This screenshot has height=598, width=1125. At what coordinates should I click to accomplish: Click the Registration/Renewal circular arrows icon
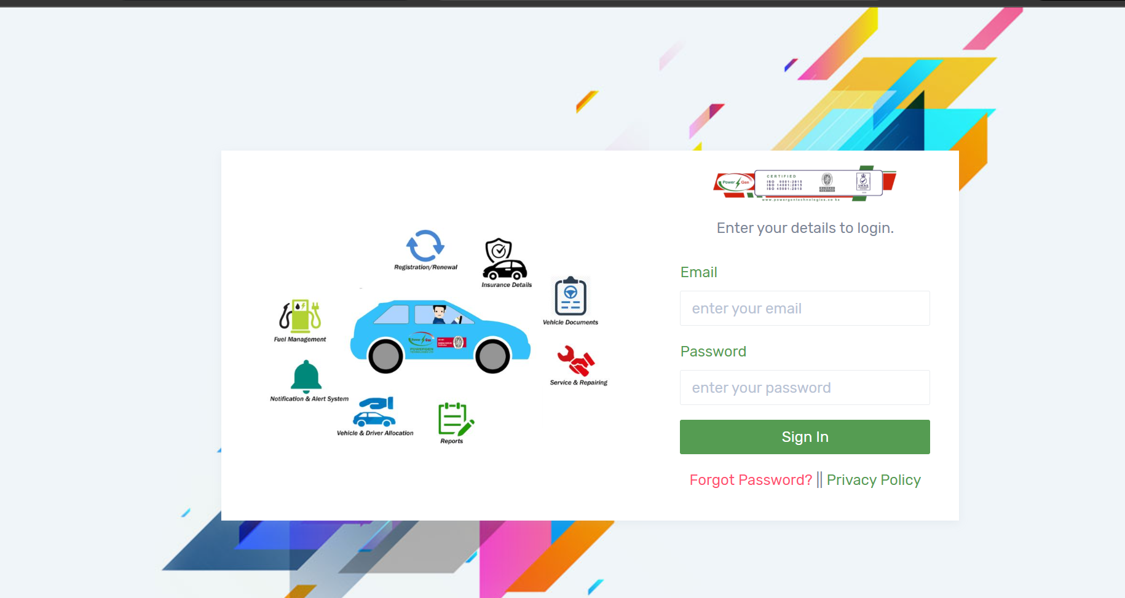click(425, 246)
